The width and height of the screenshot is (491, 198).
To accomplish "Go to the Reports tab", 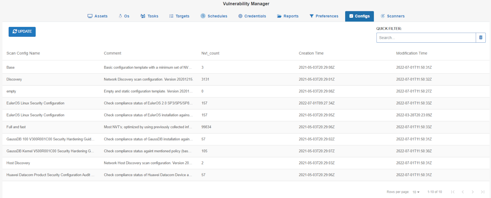I will tap(288, 16).
